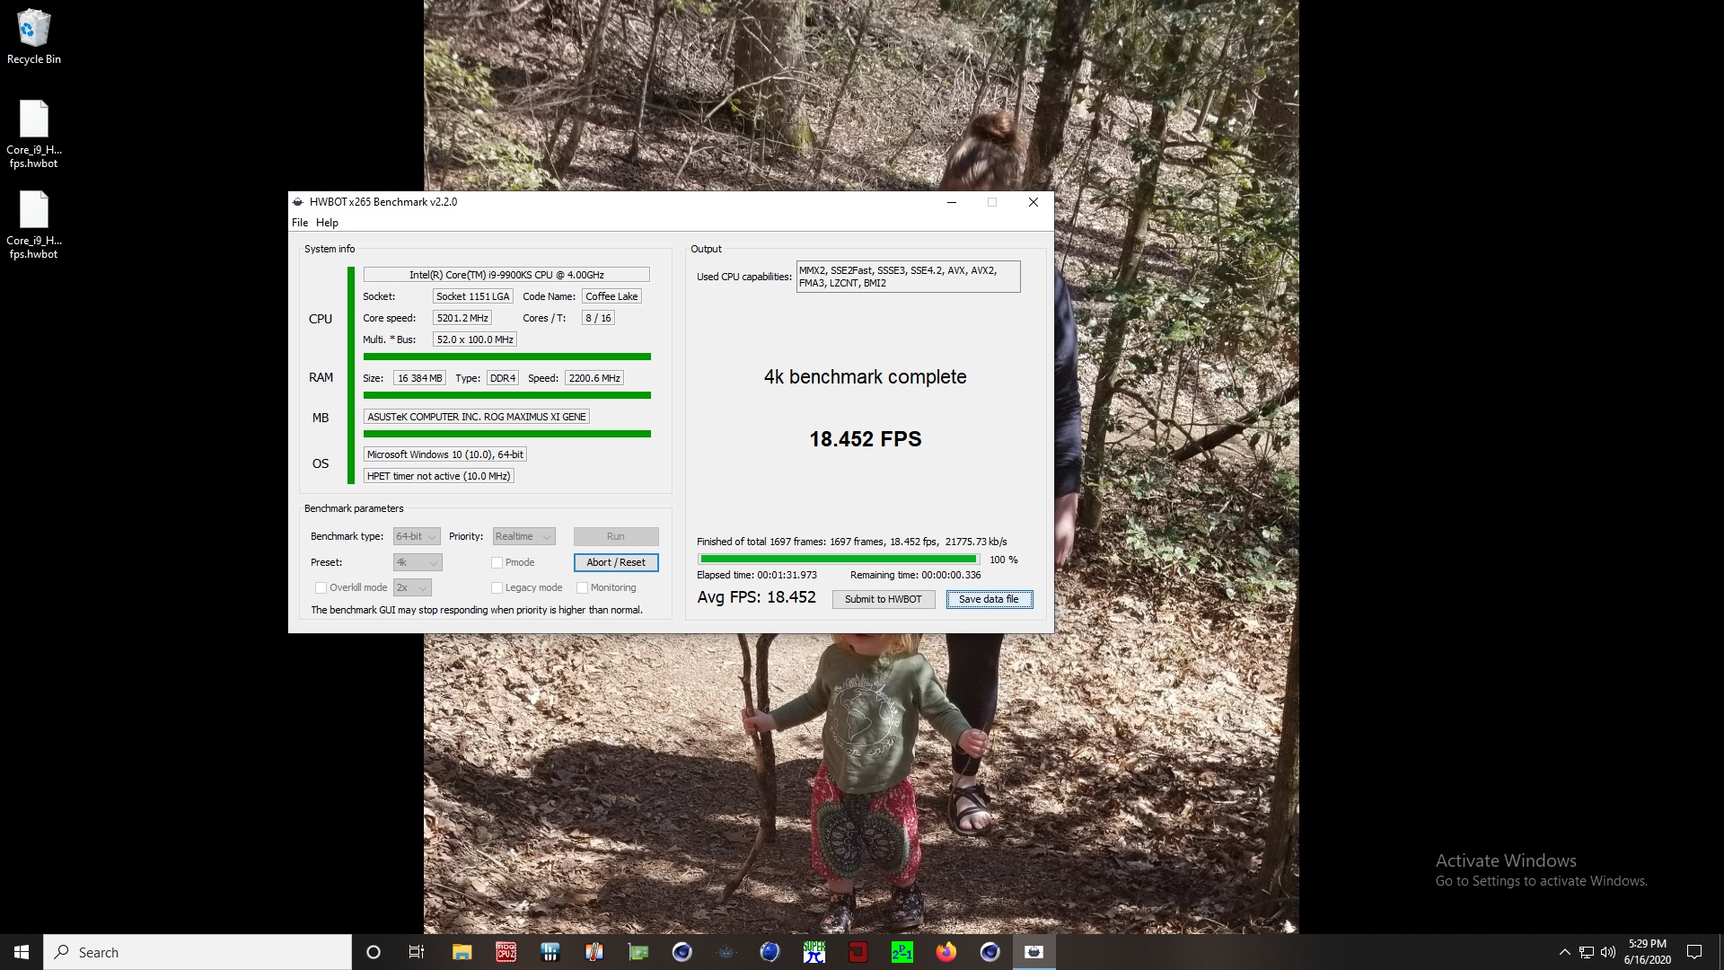Screen dimensions: 1724x970
Task: Open the Preset 4k dropdown
Action: pos(418,562)
